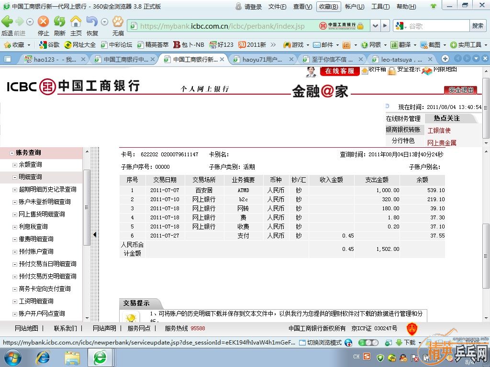The image size is (490, 367).
Task: Toggle 无痕 private browsing paw icon
Action: pyautogui.click(x=118, y=22)
